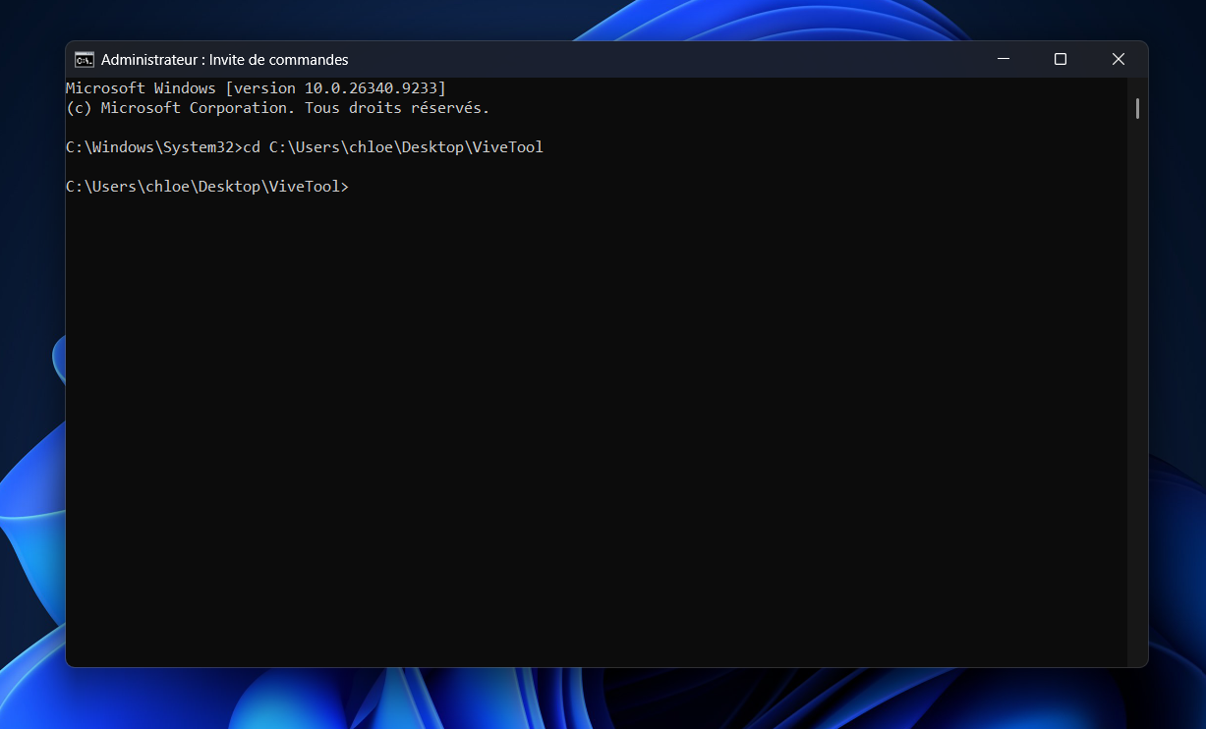Click the line 'Microsoft Windows [version 10.0.26340.9233]'
This screenshot has height=729, width=1206.
(x=256, y=88)
